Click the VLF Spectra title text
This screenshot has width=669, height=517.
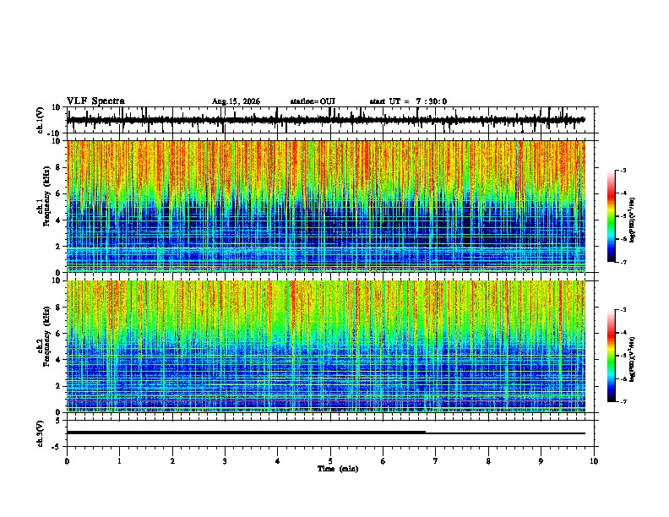pos(95,101)
